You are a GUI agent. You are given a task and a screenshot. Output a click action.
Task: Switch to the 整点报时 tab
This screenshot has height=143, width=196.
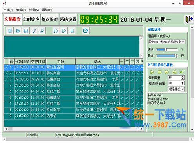click(x=50, y=19)
